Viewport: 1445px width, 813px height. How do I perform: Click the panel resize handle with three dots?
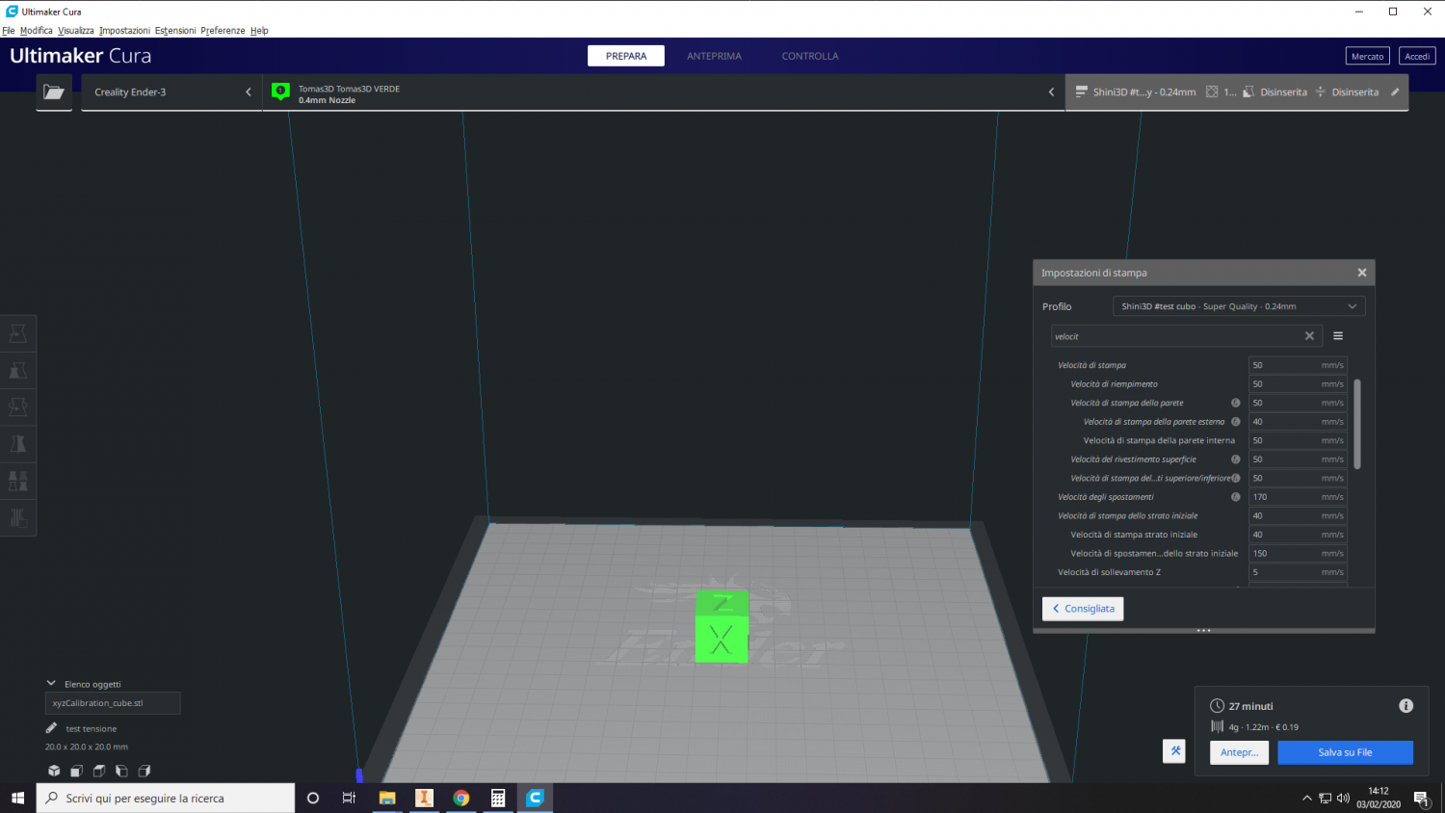[1203, 631]
